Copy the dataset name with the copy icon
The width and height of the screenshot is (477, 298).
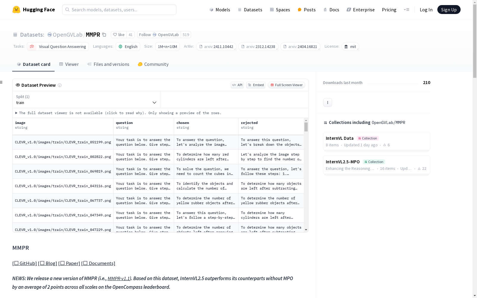coord(104,35)
